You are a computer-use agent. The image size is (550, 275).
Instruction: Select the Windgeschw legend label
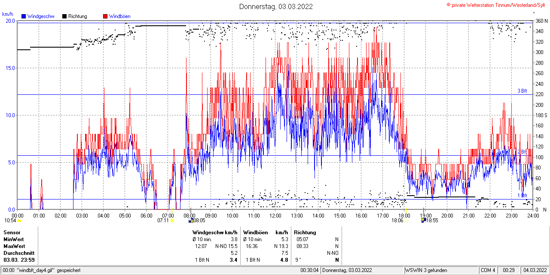[x=41, y=16]
